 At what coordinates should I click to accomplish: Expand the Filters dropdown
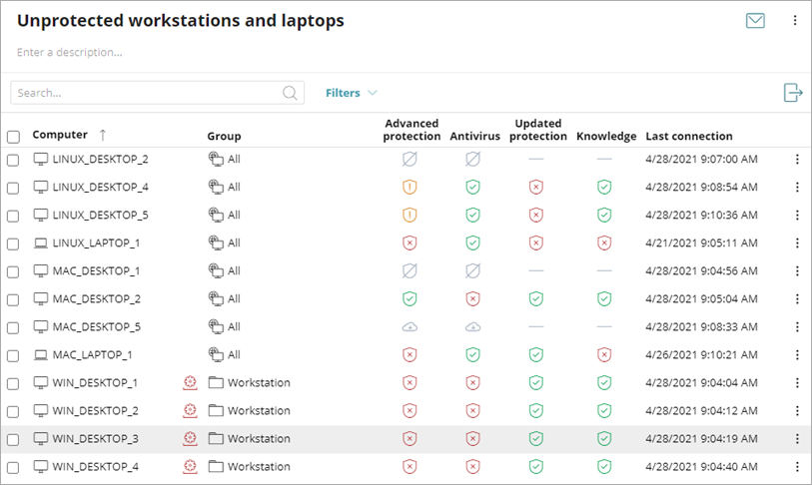[x=351, y=93]
